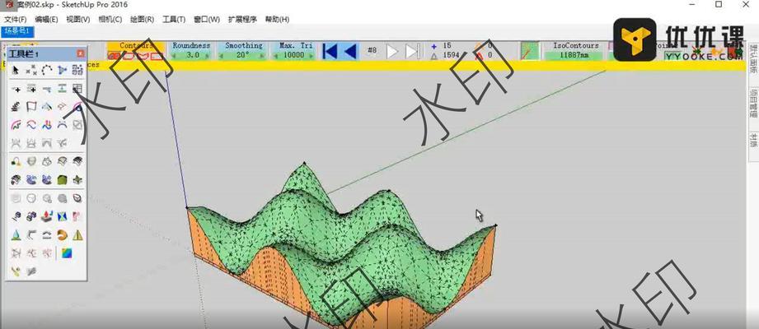Viewport: 759px width, 329px height.
Task: Open the 扩展程序 menu
Action: (x=242, y=19)
